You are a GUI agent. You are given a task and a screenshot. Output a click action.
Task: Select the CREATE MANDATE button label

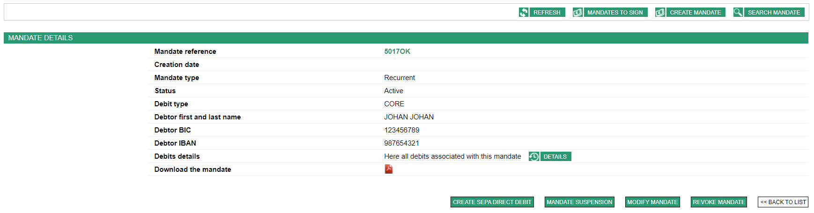click(695, 13)
